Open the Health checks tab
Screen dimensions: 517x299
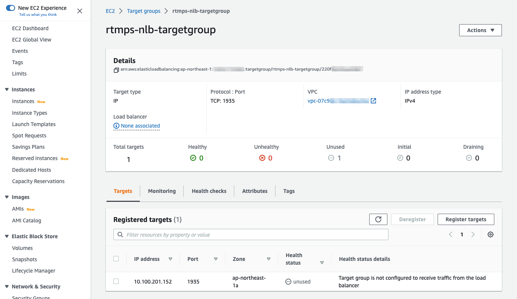click(209, 191)
